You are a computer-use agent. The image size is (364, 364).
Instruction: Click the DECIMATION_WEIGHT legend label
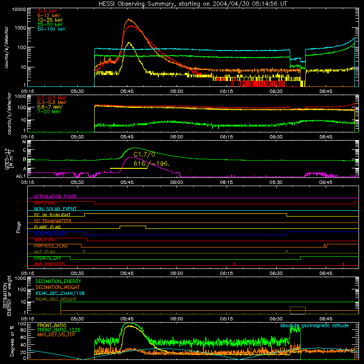pyautogui.click(x=58, y=287)
